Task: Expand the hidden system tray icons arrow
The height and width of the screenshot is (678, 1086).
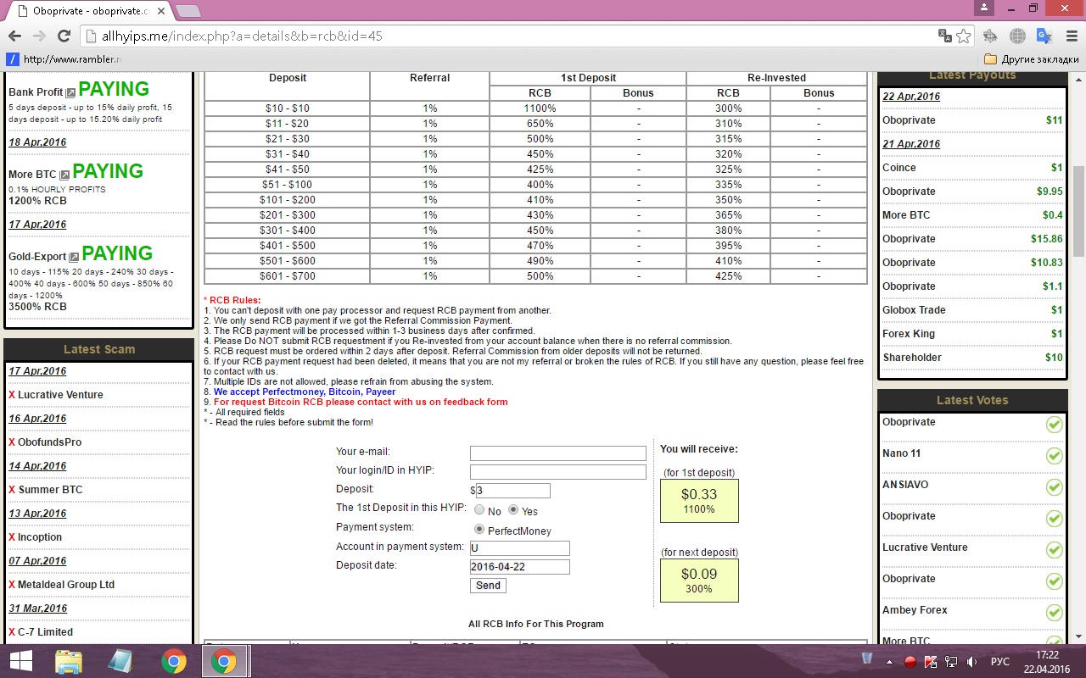Action: pyautogui.click(x=889, y=661)
